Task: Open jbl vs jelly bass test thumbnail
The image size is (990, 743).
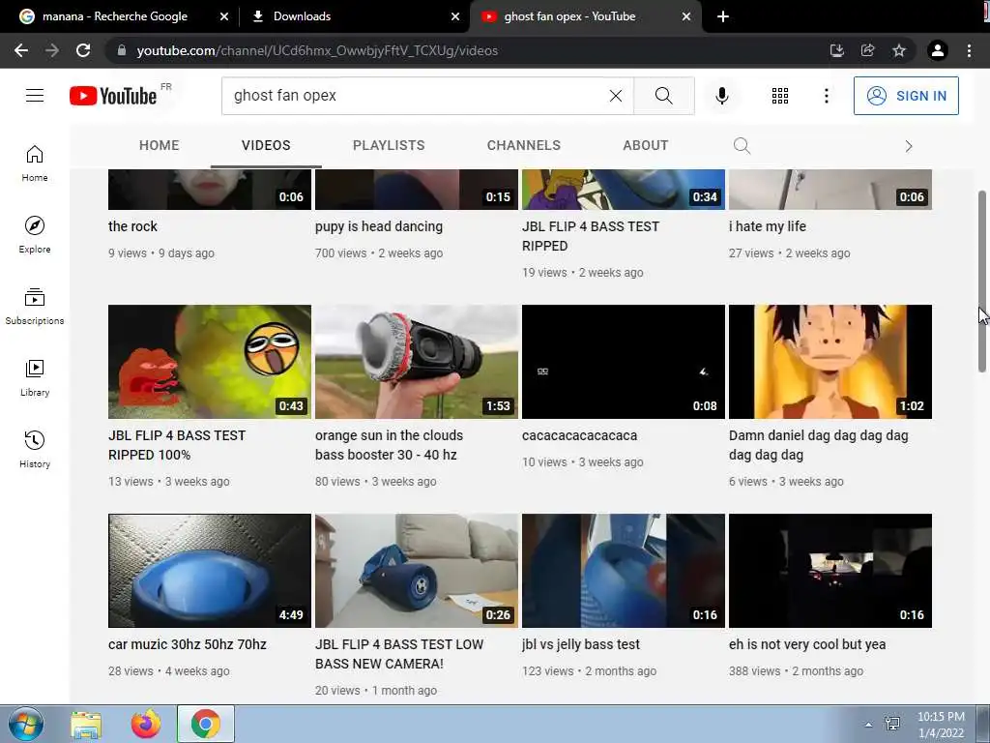Action: tap(624, 571)
